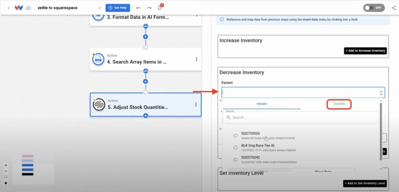Redo the last change

tap(149, 8)
